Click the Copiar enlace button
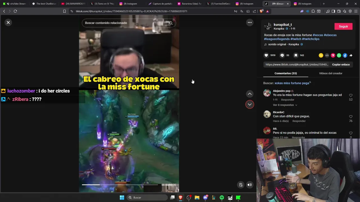The width and height of the screenshot is (360, 202). (341, 65)
